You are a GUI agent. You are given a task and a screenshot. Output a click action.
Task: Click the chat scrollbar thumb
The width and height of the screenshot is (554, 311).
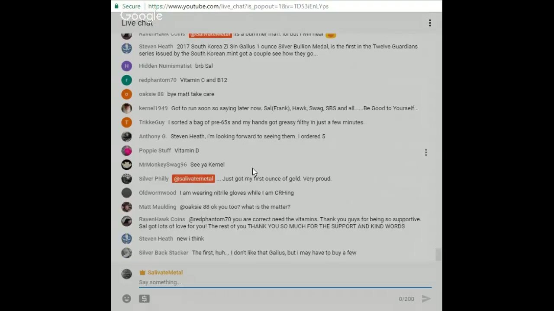tap(438, 254)
